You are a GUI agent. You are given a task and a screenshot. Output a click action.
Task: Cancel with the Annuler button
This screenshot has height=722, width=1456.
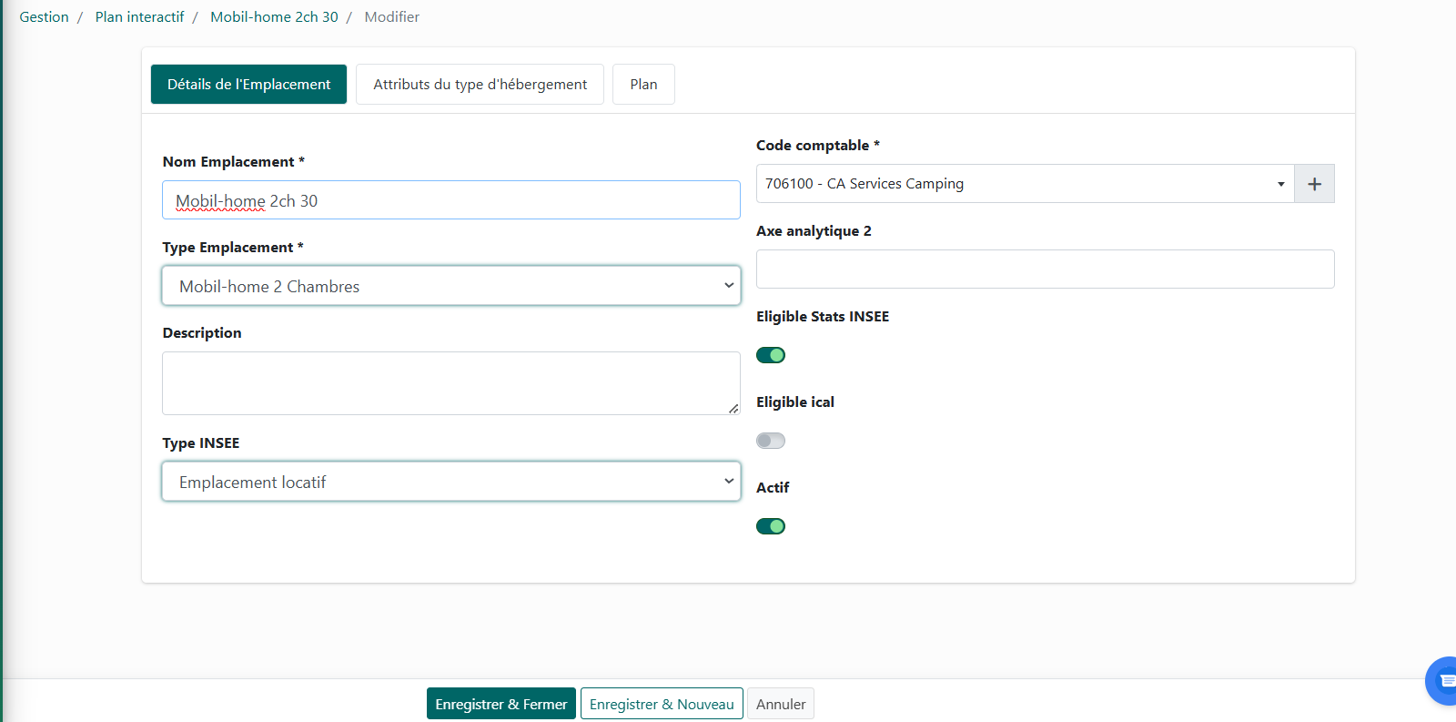click(780, 704)
